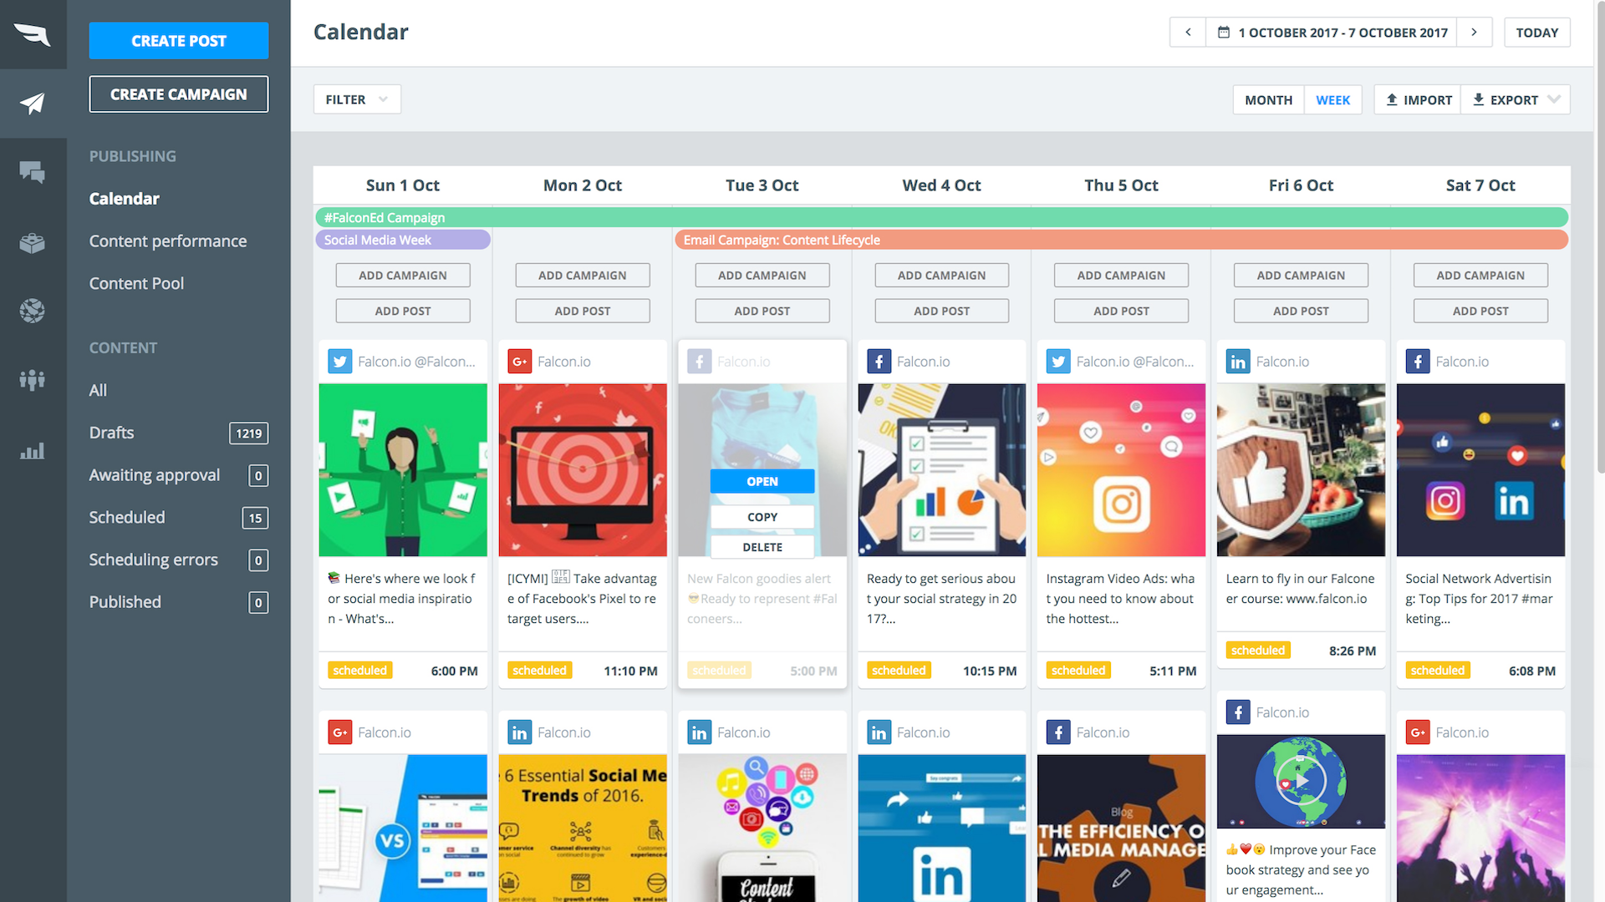Click Copy on the Tue 3 Oct post
Image resolution: width=1605 pixels, height=902 pixels.
pyautogui.click(x=762, y=516)
